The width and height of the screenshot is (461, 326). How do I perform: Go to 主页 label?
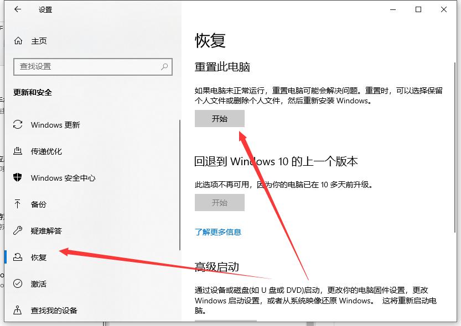point(39,41)
